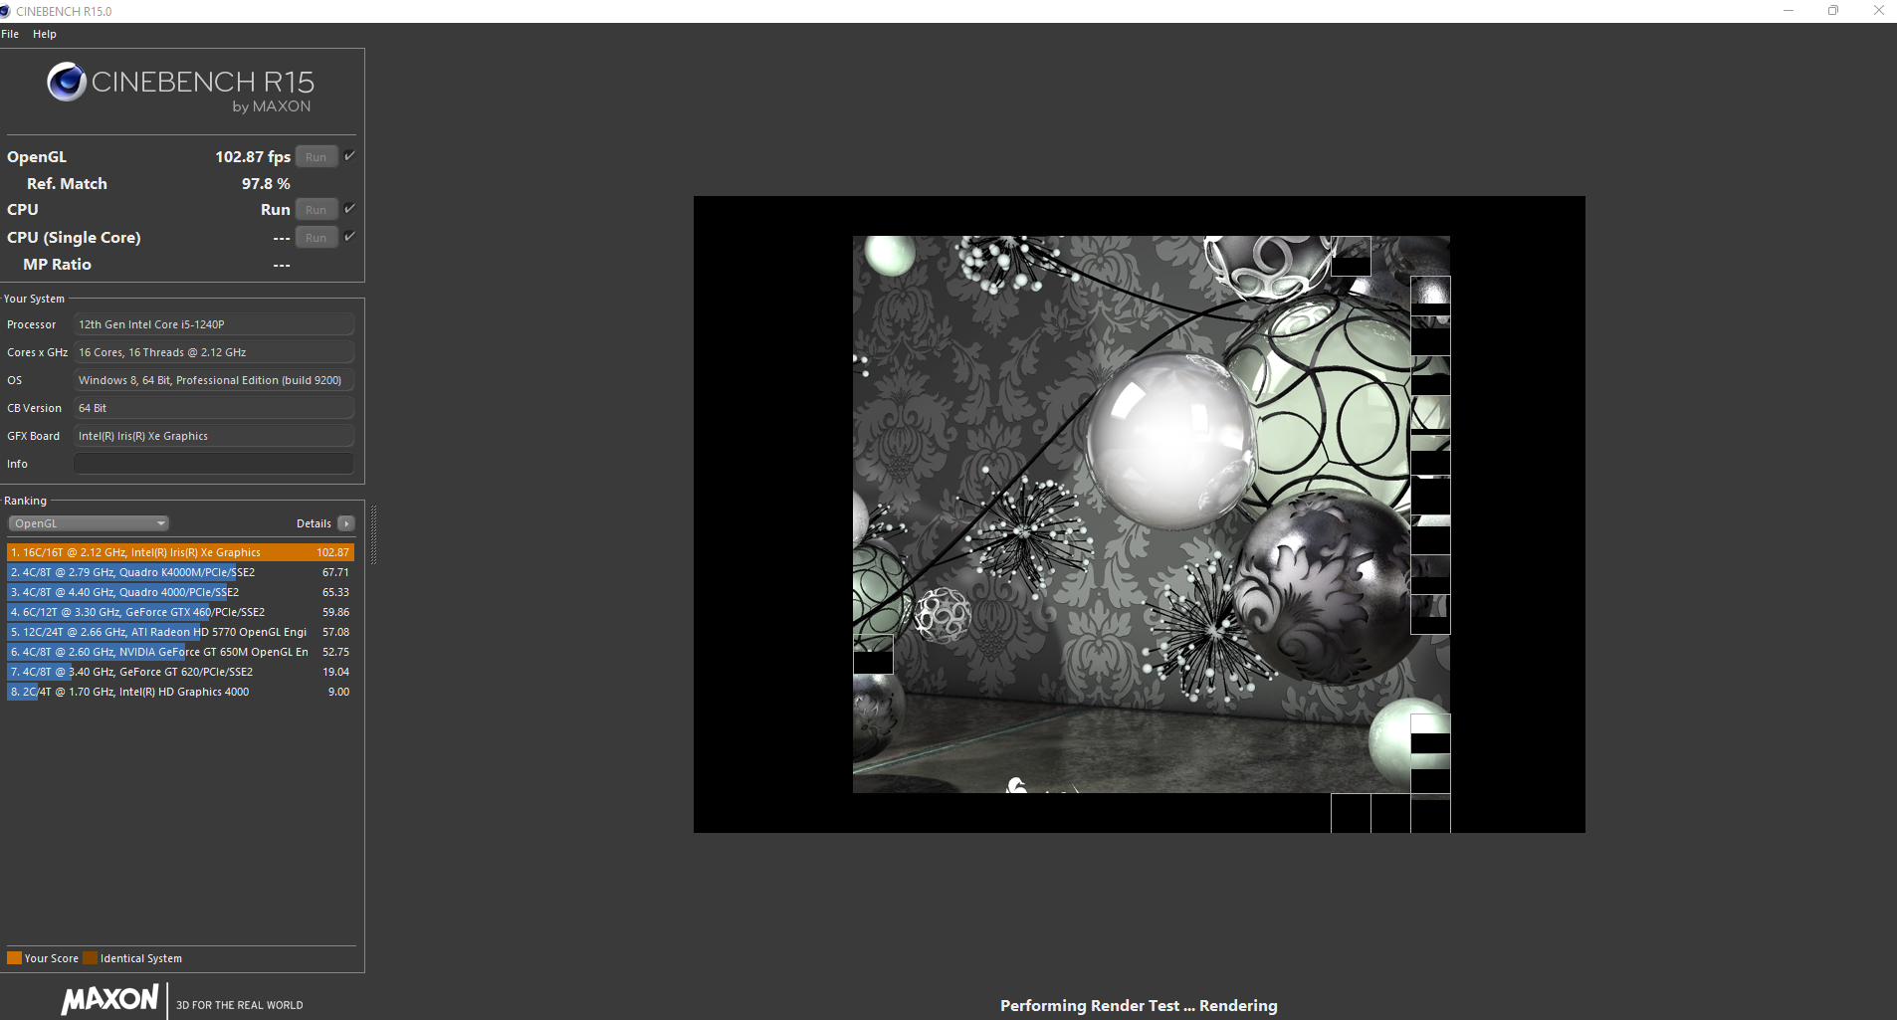Click the Cinebench title bar app icon
This screenshot has height=1020, width=1897.
tap(6, 11)
